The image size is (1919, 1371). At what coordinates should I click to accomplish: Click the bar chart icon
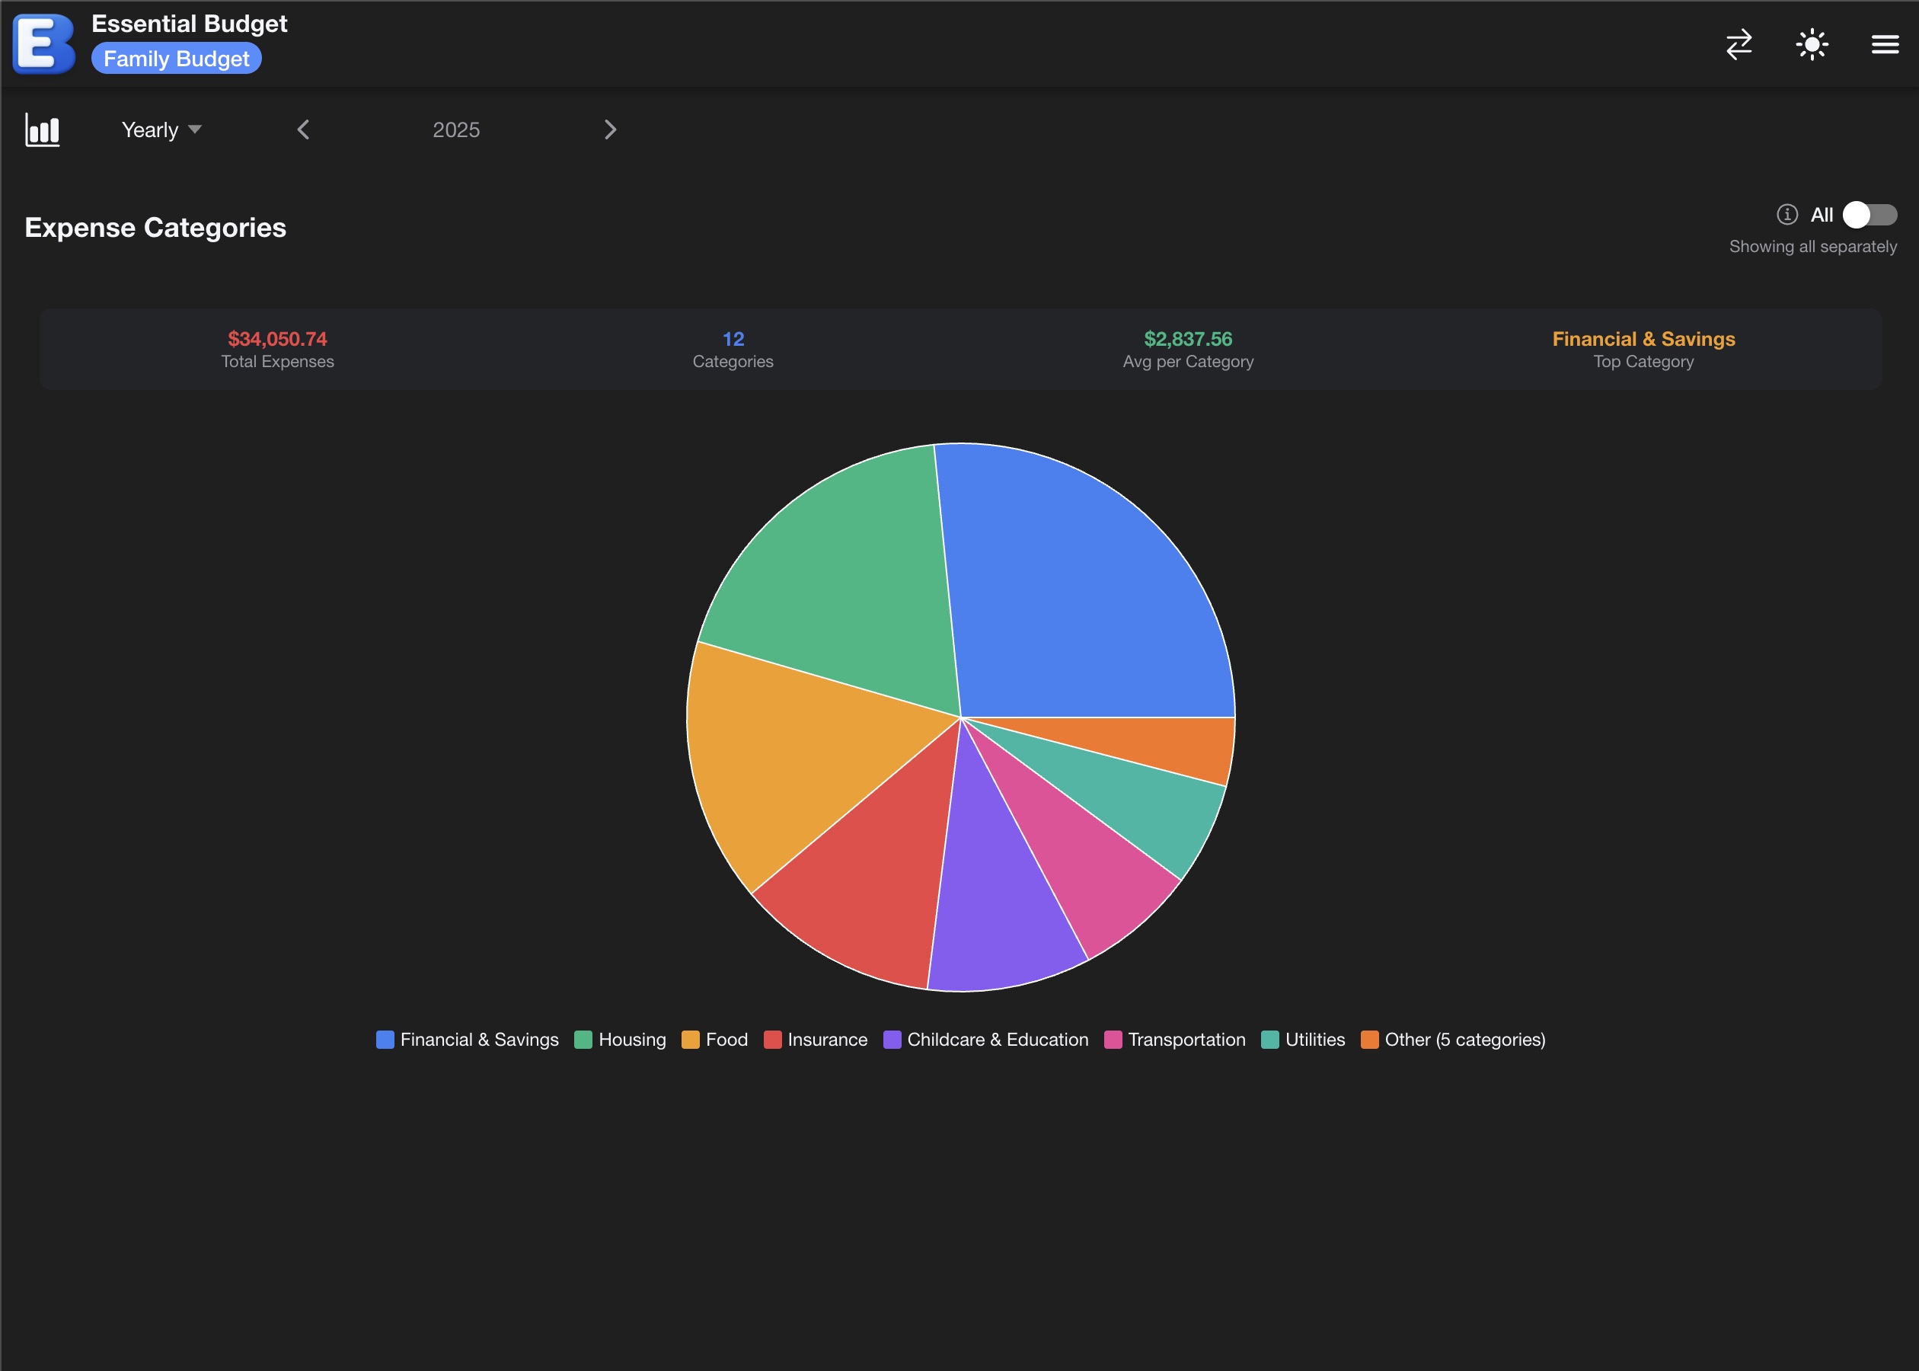click(42, 130)
